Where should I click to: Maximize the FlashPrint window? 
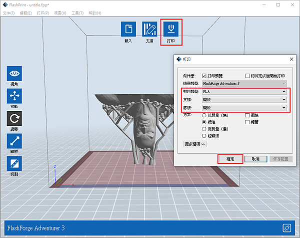point(278,5)
